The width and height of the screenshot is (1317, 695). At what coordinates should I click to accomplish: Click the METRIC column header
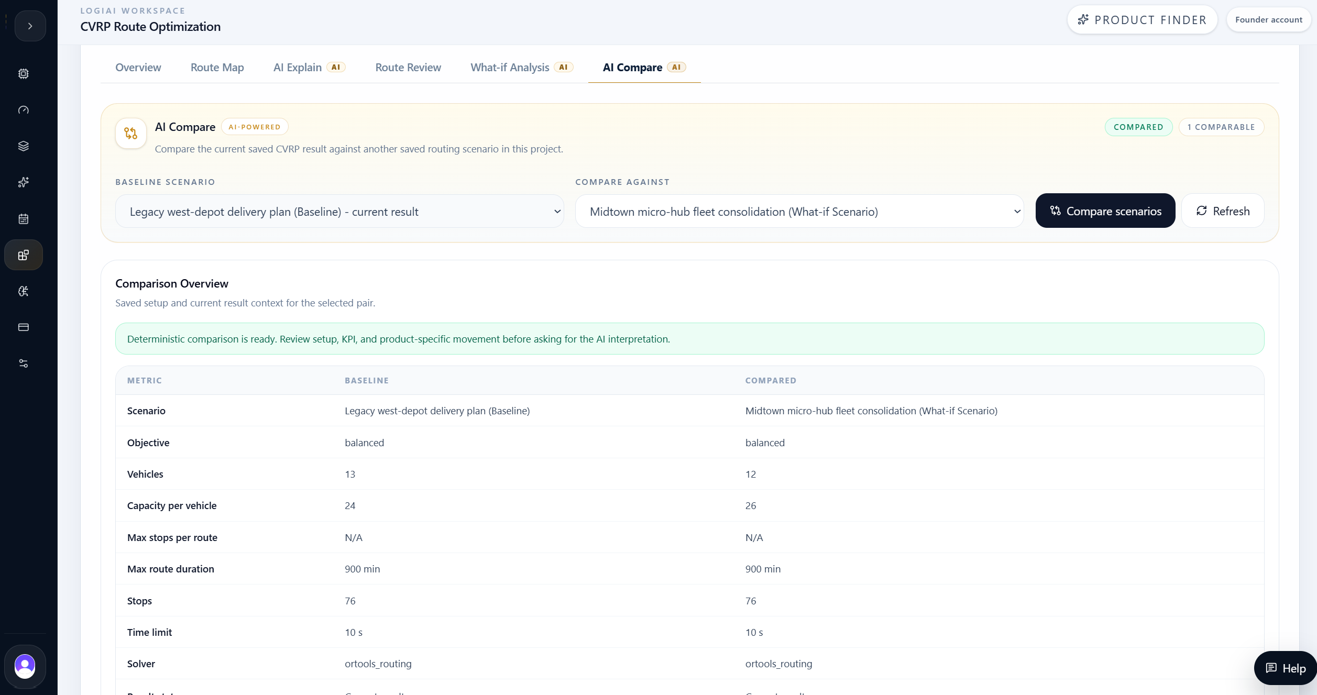[x=145, y=381]
